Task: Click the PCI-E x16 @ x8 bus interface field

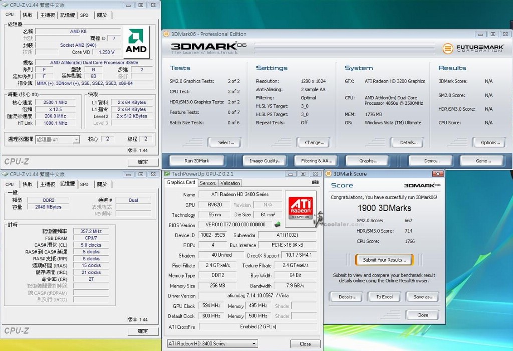Action: (287, 245)
